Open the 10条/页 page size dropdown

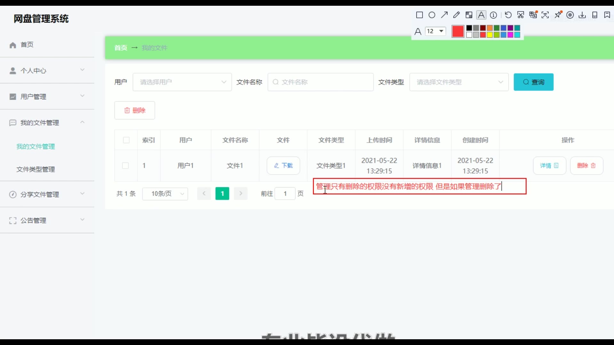(x=165, y=194)
